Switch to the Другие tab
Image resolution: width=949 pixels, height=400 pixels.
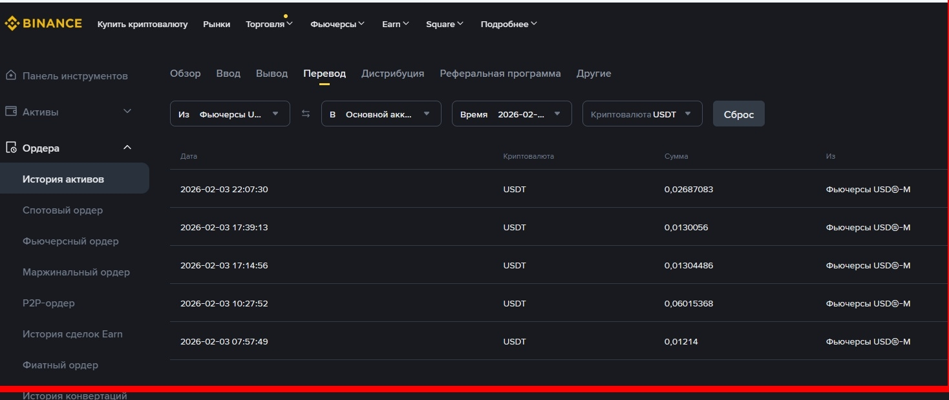click(x=593, y=74)
